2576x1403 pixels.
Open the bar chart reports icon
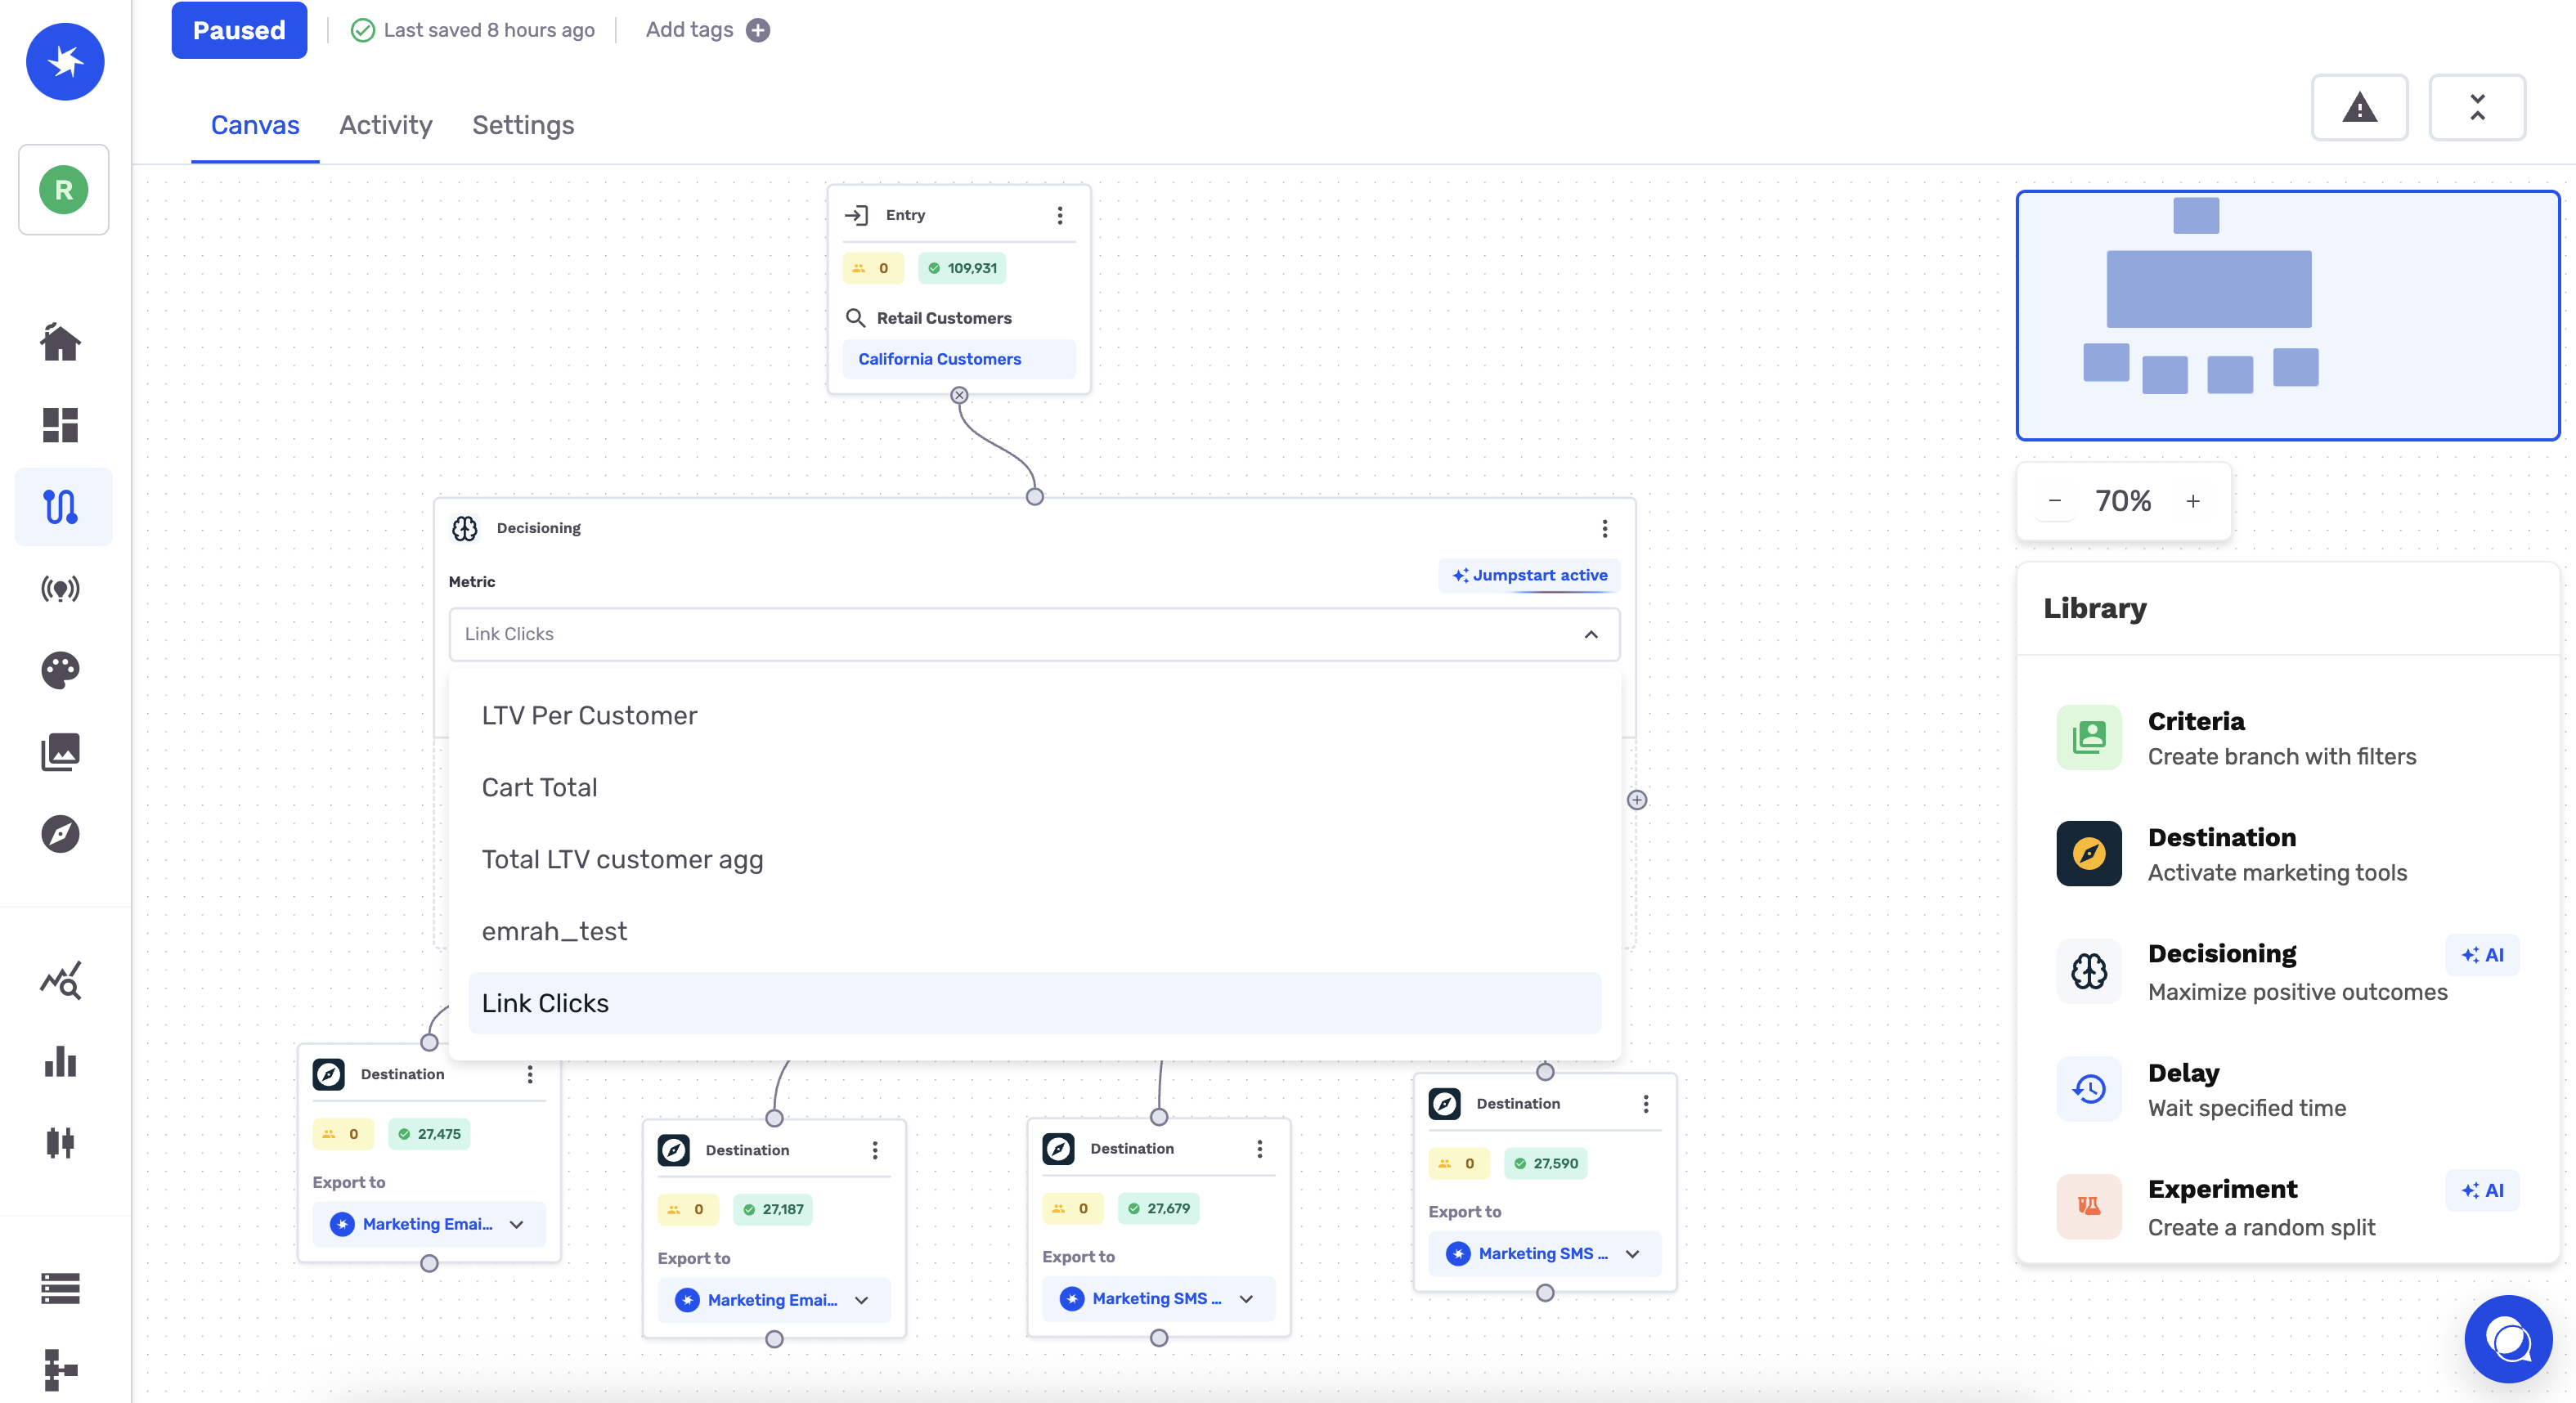pyautogui.click(x=60, y=1062)
